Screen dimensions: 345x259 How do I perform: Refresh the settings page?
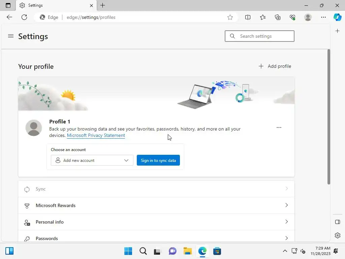point(24,17)
